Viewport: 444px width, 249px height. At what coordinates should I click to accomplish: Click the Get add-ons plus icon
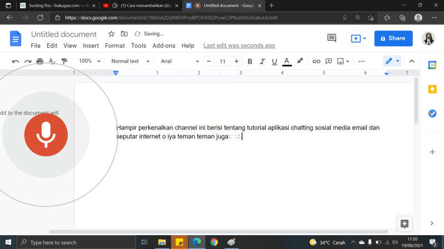(432, 152)
